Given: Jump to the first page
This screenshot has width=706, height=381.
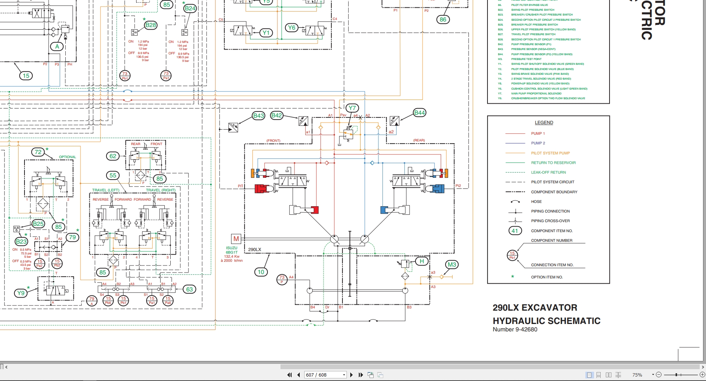Looking at the screenshot, I should (x=289, y=375).
